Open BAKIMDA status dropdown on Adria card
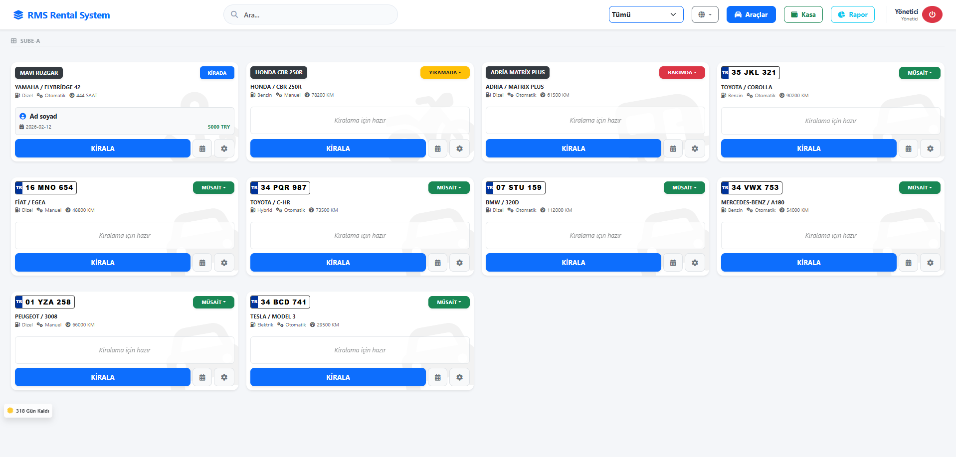The image size is (956, 457). (682, 73)
